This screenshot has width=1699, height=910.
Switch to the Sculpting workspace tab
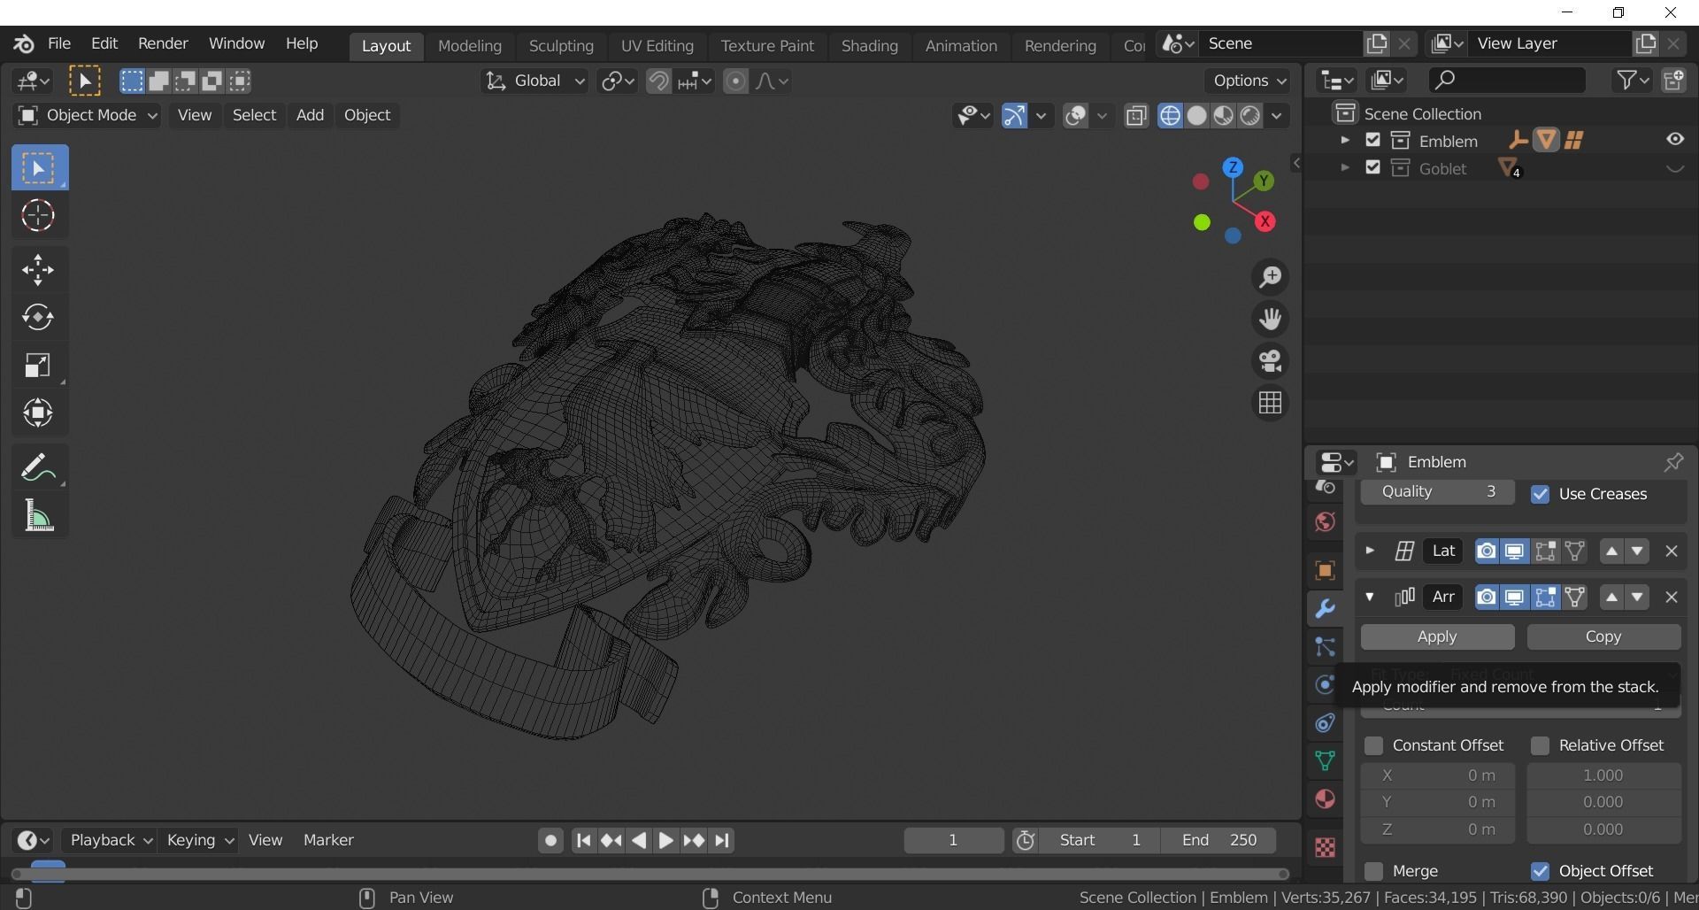pos(561,45)
